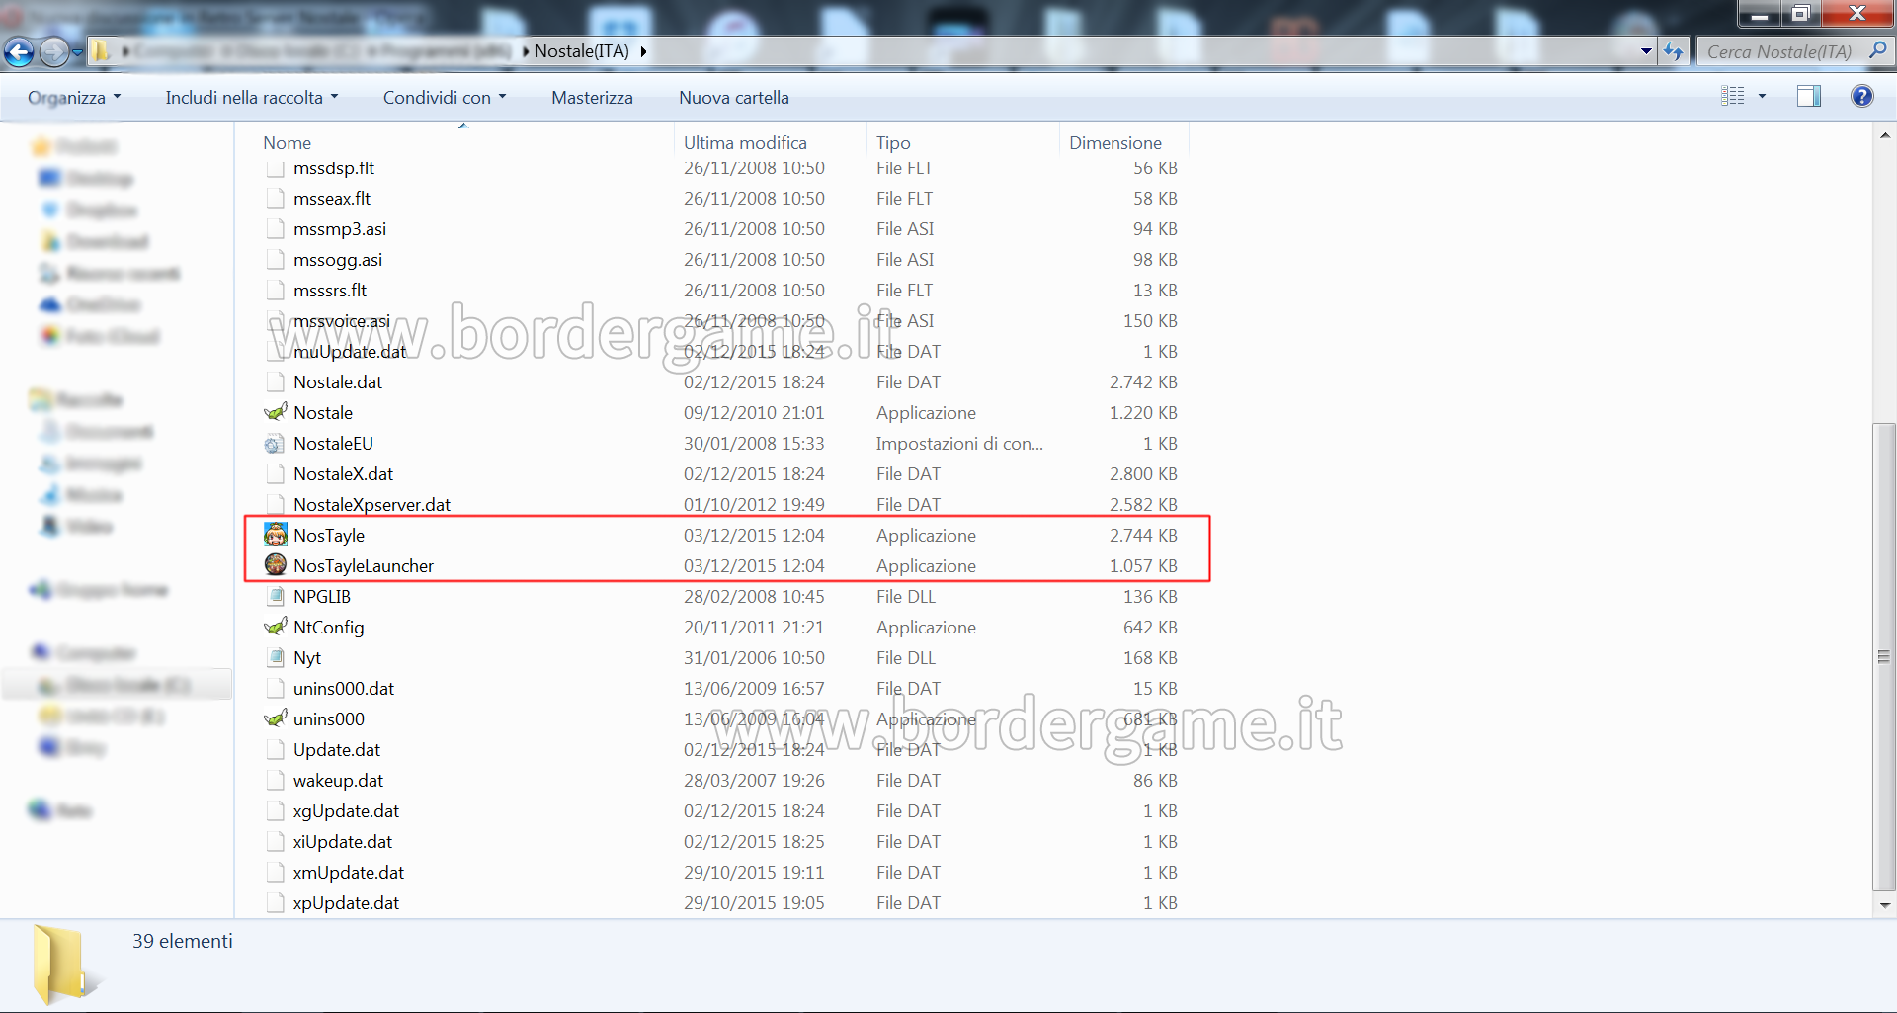Sort by the Tipo column header
Image resolution: width=1897 pixels, height=1013 pixels.
click(893, 143)
